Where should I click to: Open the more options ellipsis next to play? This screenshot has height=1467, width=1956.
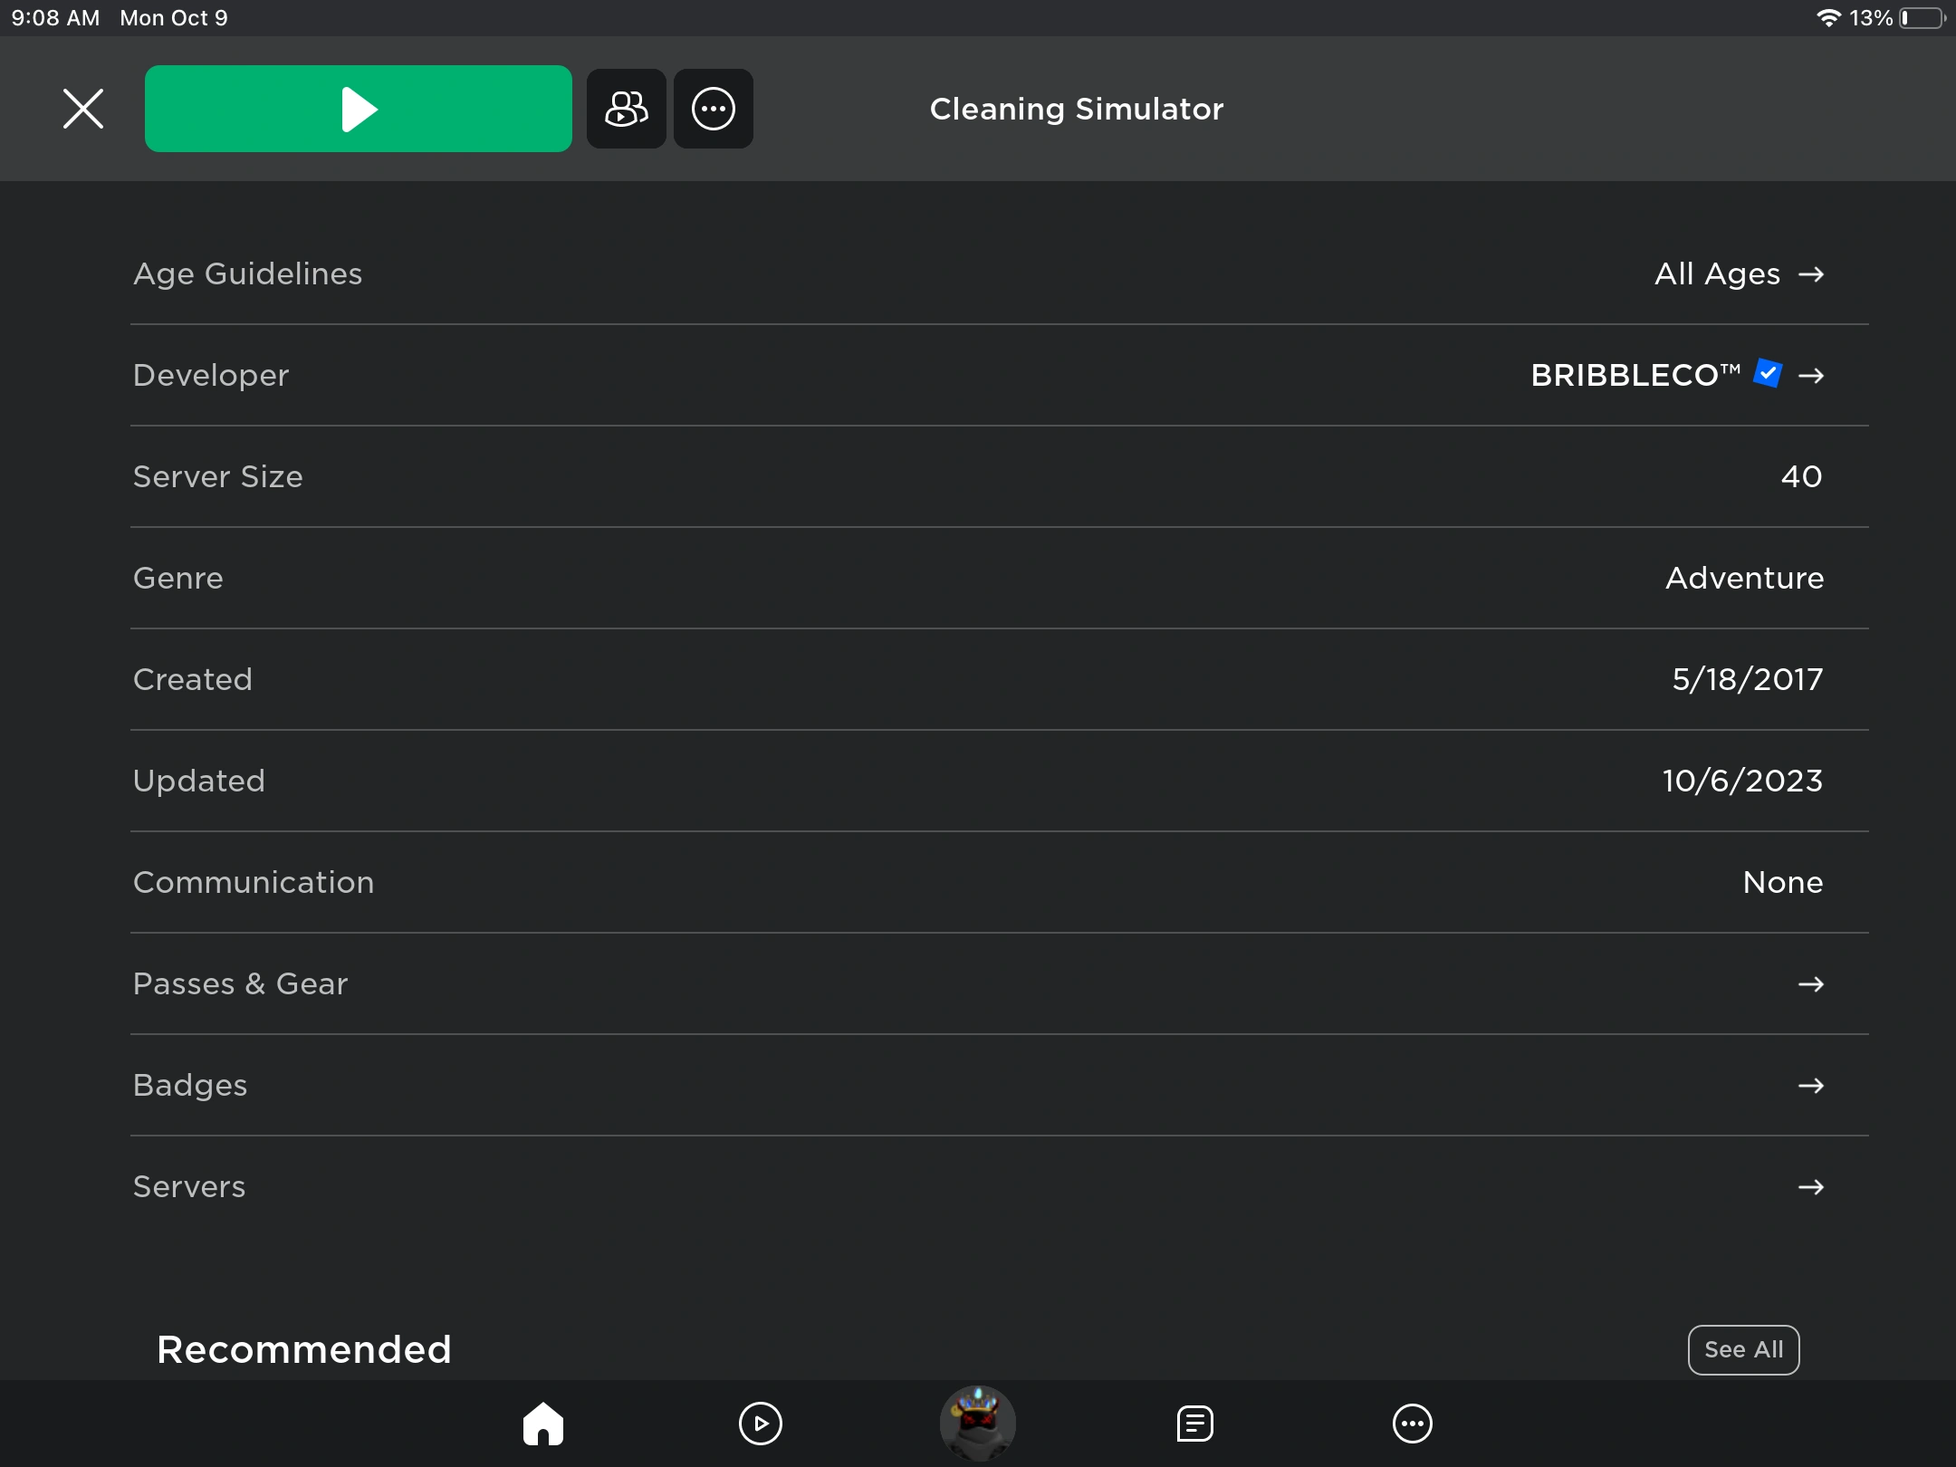click(x=713, y=109)
